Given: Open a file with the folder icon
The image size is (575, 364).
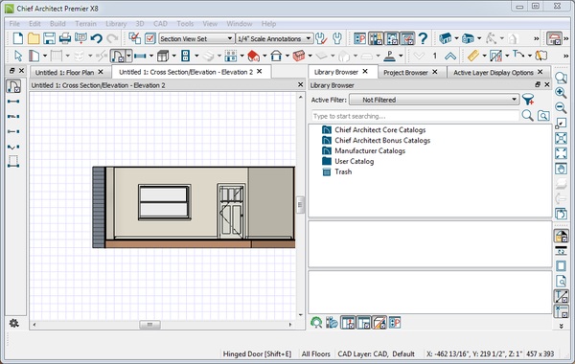Looking at the screenshot, I should pos(34,38).
